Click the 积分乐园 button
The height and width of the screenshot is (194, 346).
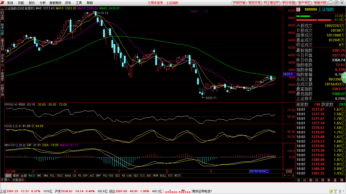click(289, 3)
